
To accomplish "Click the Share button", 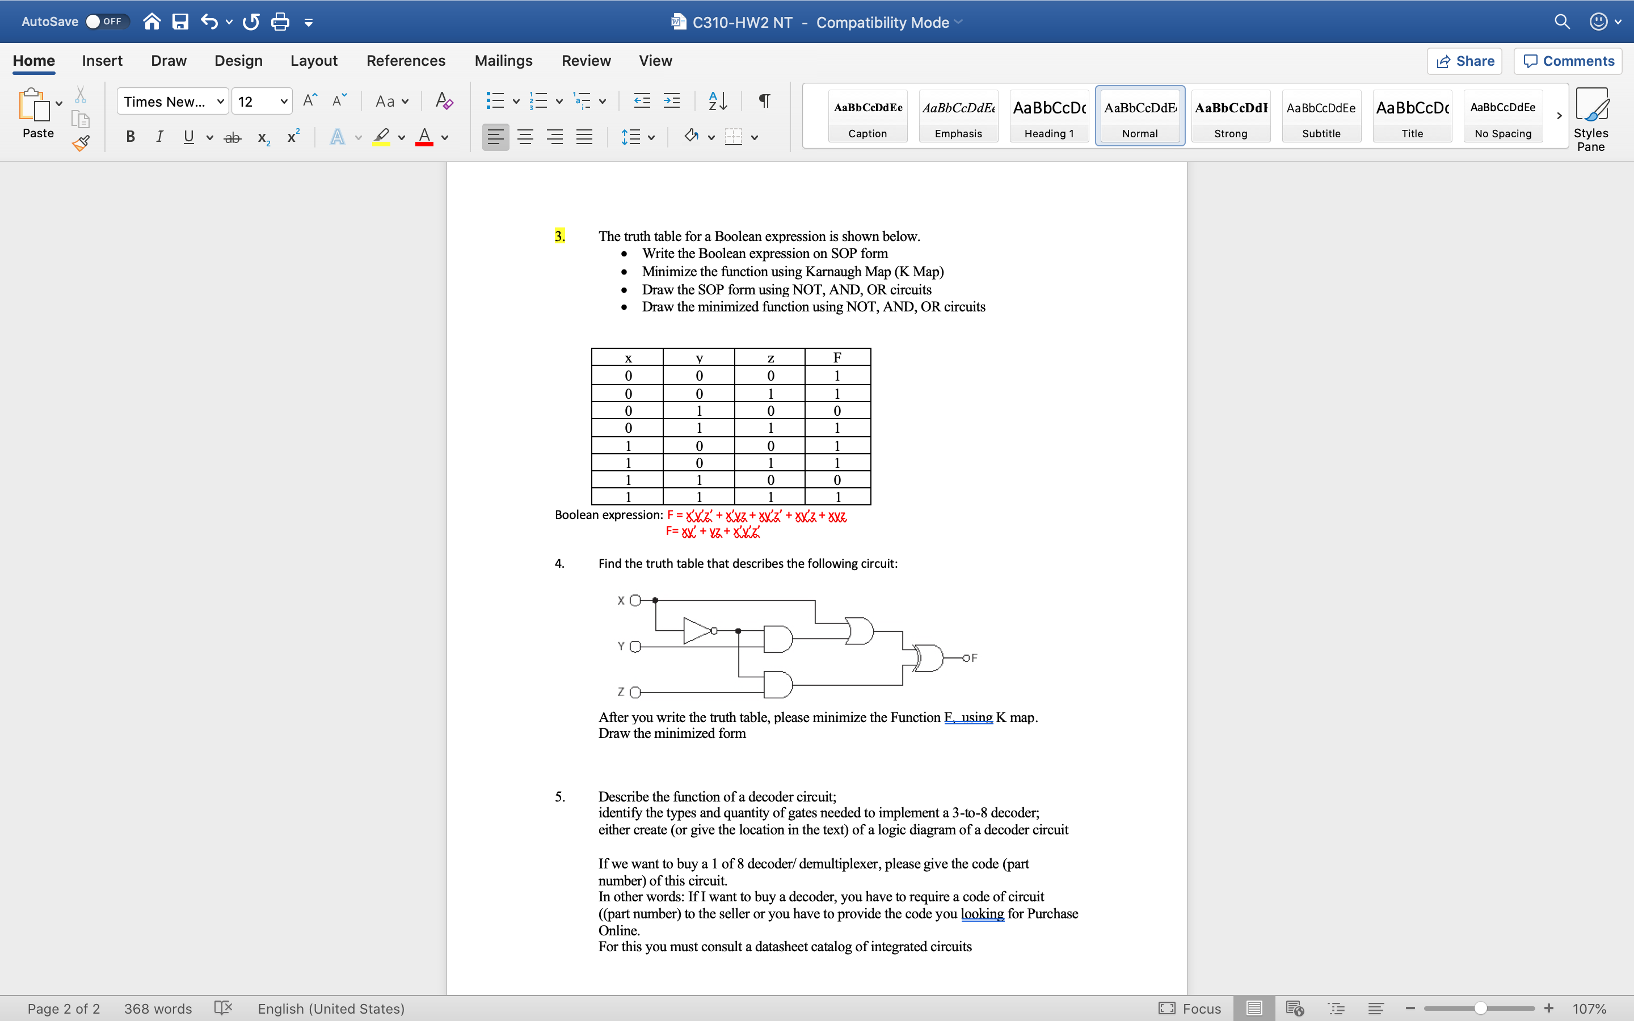I will point(1465,61).
